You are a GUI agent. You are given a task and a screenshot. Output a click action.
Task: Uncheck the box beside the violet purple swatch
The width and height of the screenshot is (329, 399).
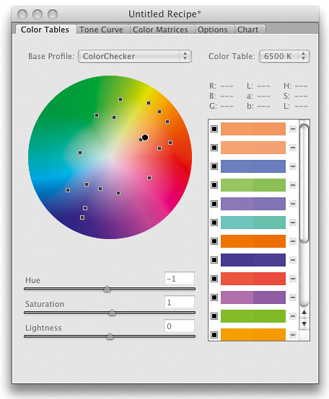[214, 204]
